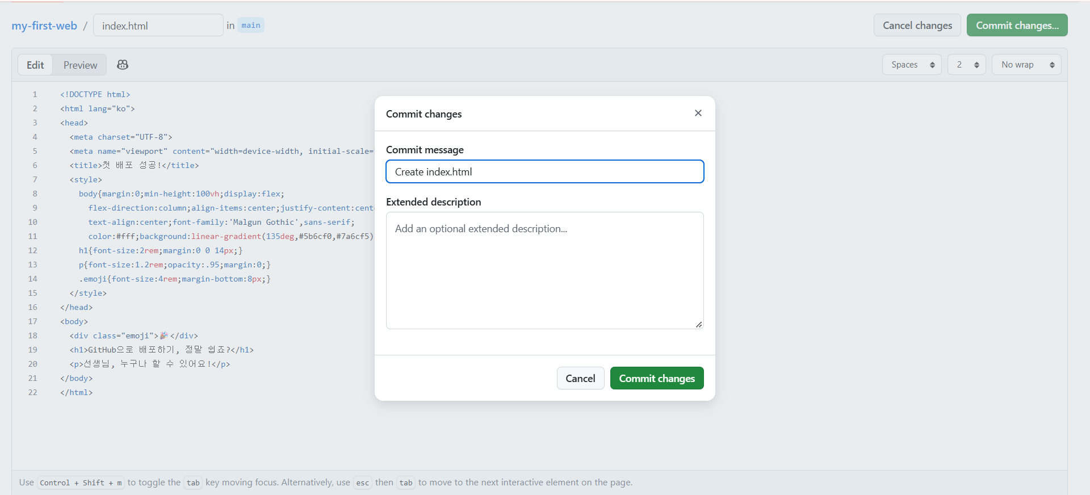
Task: Click the Cancel changes button
Action: pyautogui.click(x=917, y=25)
